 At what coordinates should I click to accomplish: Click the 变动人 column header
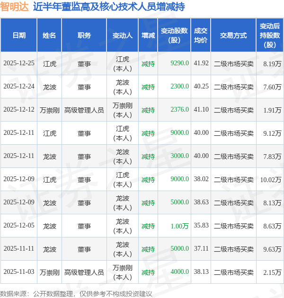click(x=122, y=35)
